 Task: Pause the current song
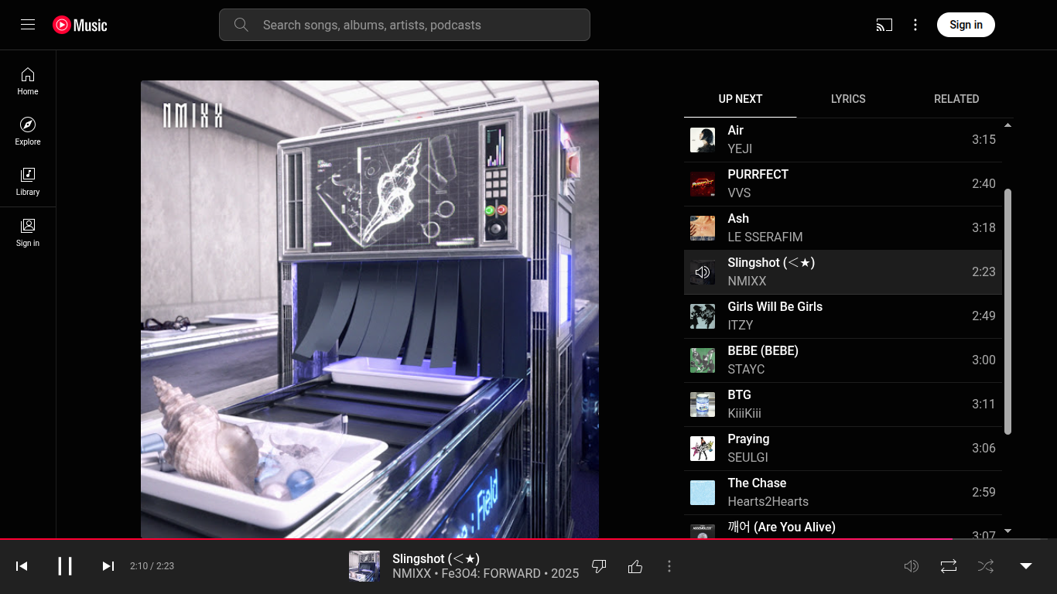tap(65, 566)
